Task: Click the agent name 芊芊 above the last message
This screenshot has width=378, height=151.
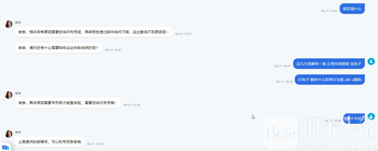Action: click(x=18, y=132)
